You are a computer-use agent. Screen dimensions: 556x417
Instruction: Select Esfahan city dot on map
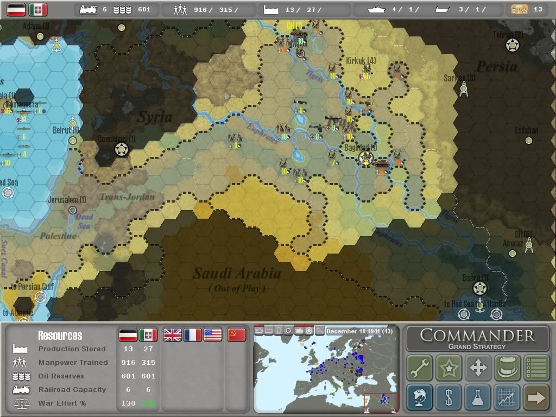(x=529, y=141)
